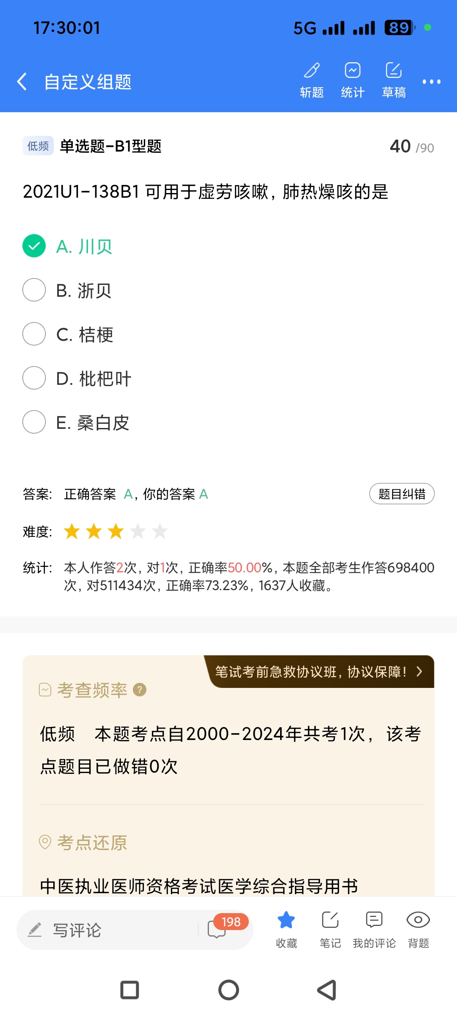457x1016 pixels.
Task: Toggle the 背题 eye icon
Action: pos(418,921)
